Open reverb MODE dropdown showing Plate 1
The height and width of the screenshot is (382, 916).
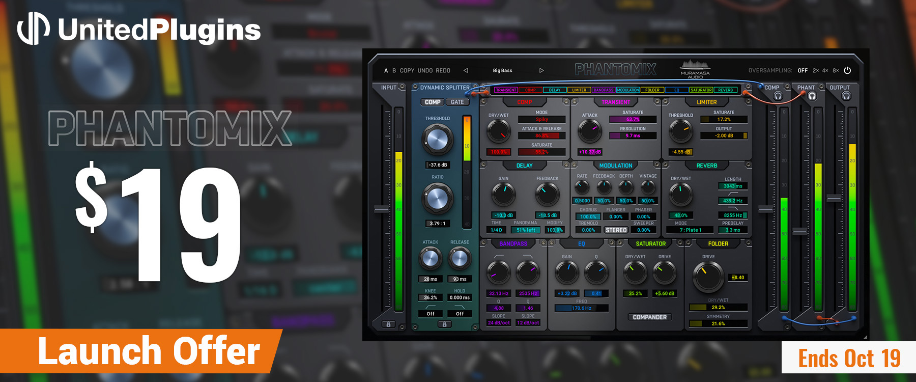tap(690, 230)
